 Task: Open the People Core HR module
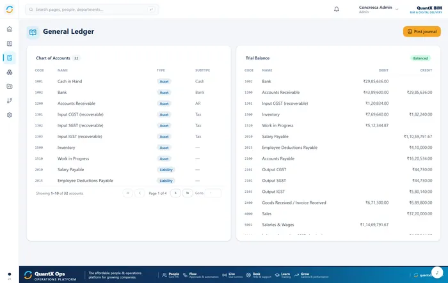tap(171, 275)
